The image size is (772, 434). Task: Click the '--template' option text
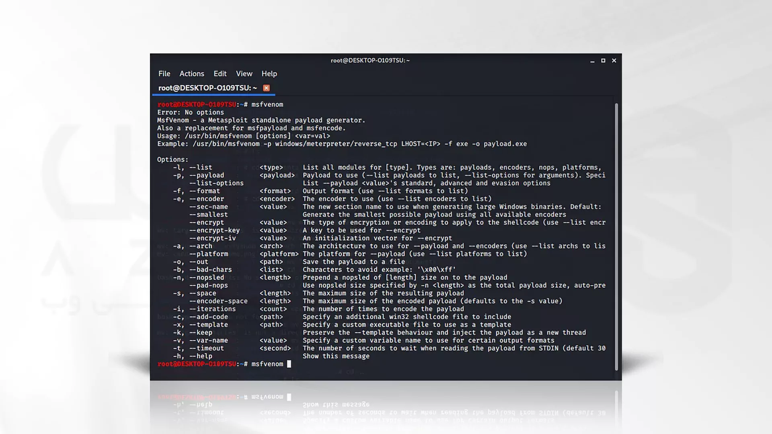[209, 325]
